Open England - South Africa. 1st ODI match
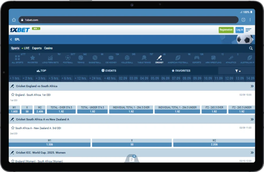 33,95
